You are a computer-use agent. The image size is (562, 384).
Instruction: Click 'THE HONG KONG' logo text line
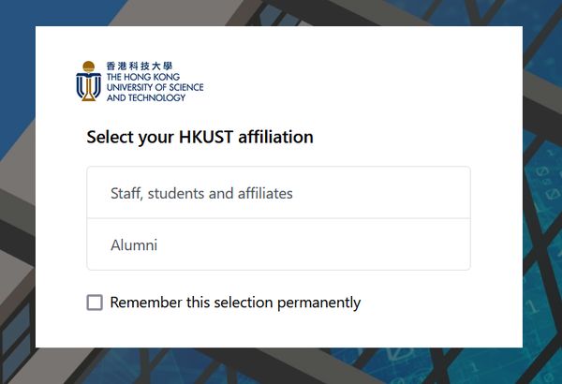[x=143, y=77]
